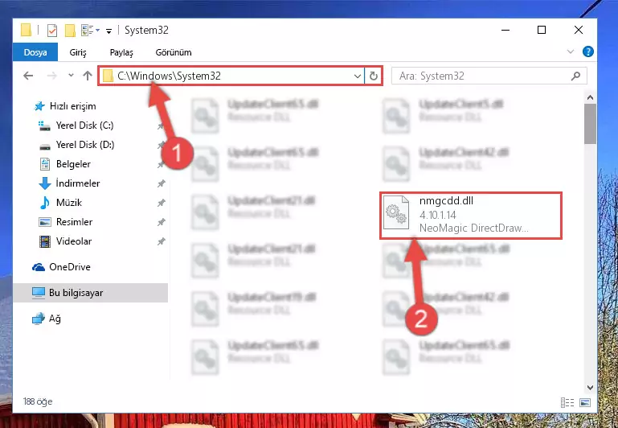618x428 pixels.
Task: Switch to the Paylaş ribbon tab
Action: 121,52
